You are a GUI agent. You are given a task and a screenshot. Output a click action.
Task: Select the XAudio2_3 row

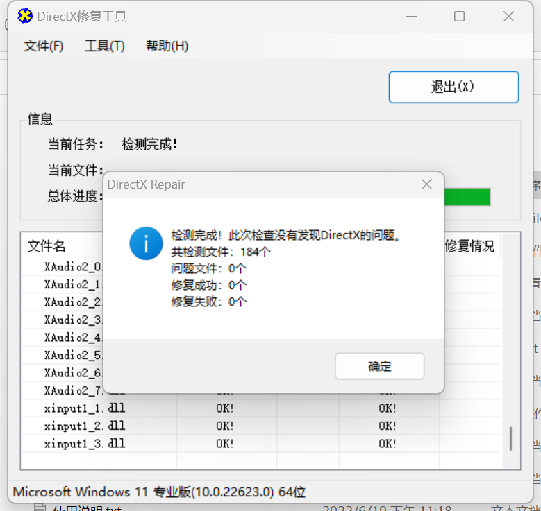click(63, 320)
